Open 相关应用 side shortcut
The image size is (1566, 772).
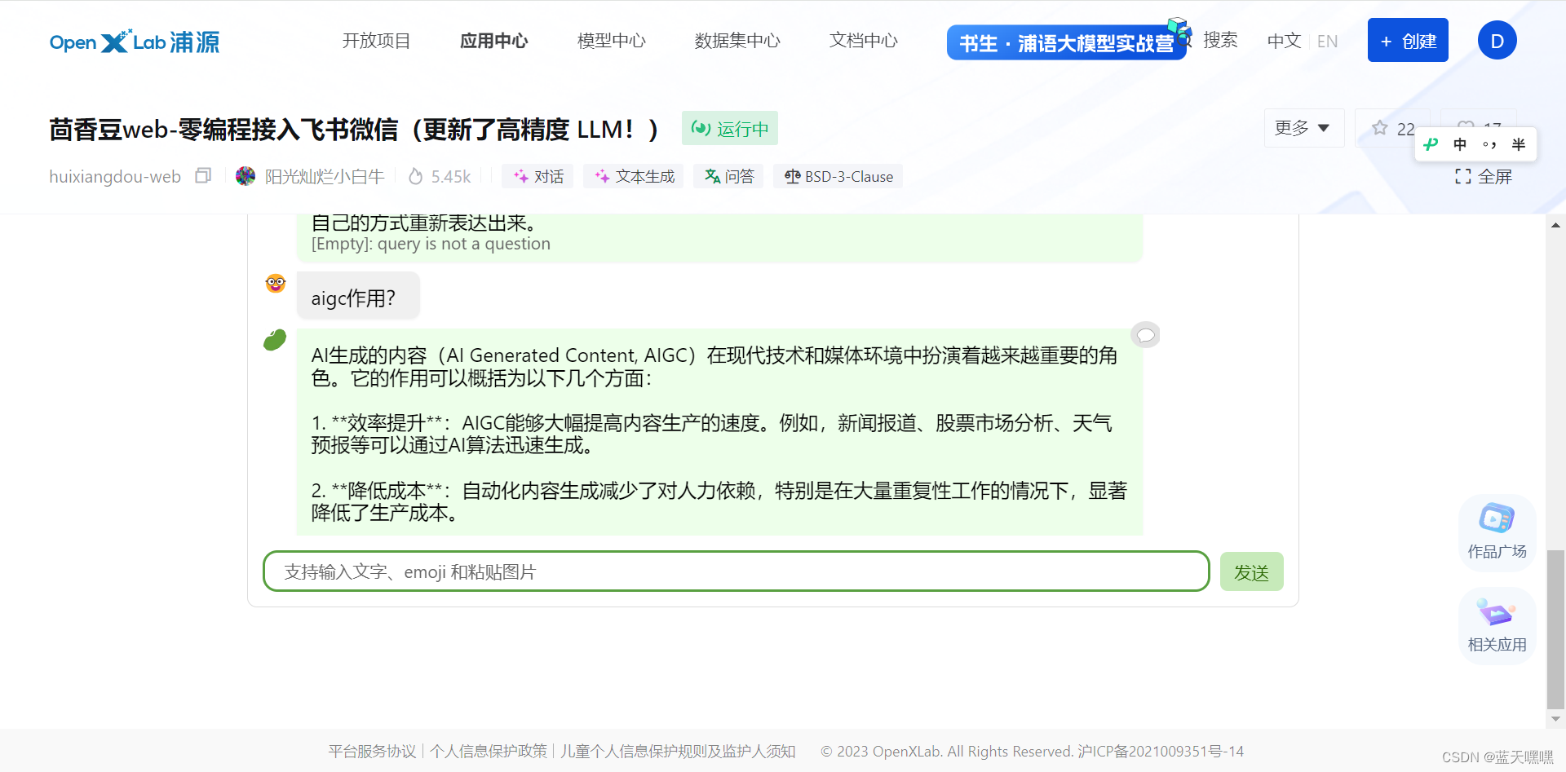(1497, 625)
